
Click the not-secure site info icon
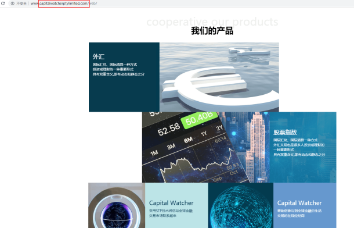click(13, 3)
